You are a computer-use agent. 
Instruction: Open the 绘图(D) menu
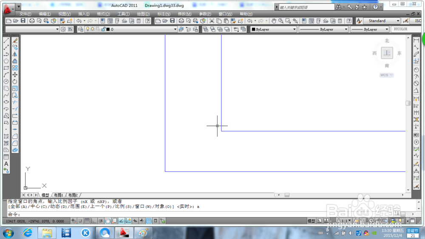pos(143,14)
